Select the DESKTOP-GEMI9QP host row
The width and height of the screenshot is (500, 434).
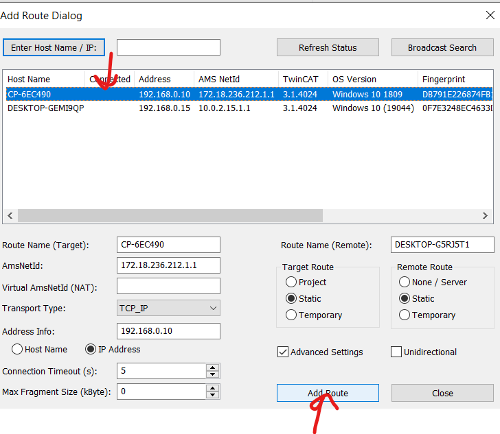(x=45, y=108)
